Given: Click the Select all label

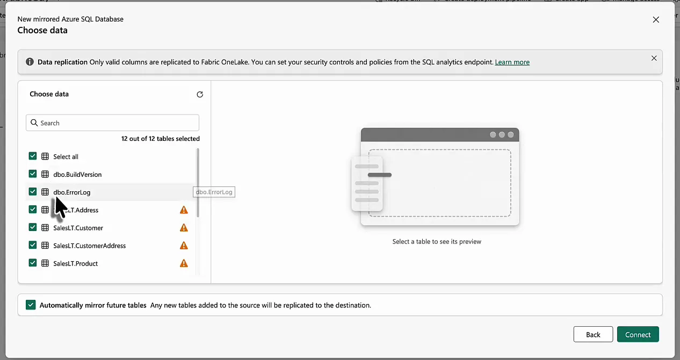Looking at the screenshot, I should [x=66, y=157].
